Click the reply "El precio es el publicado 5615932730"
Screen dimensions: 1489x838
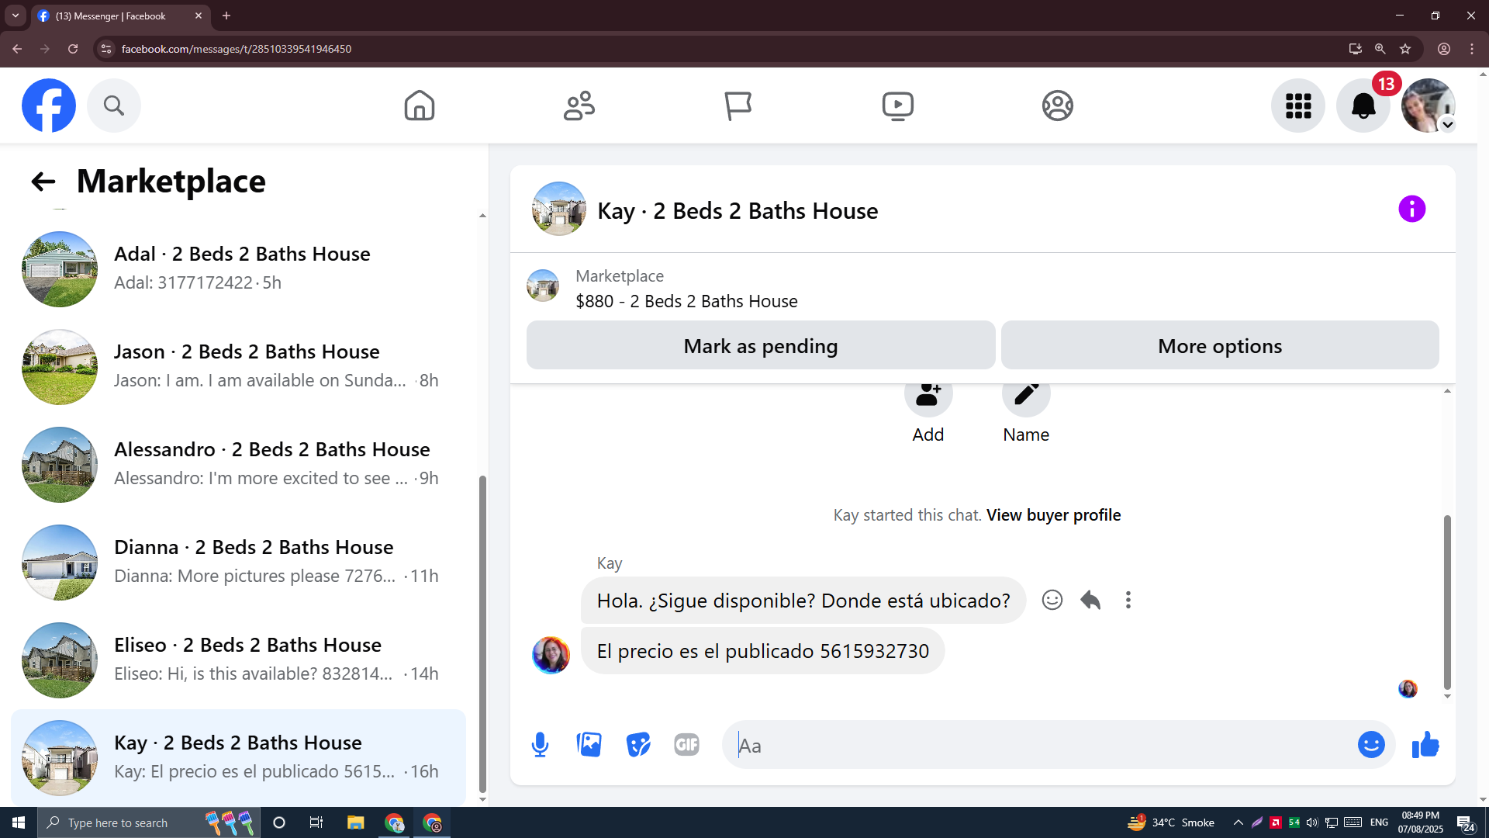[x=763, y=651]
